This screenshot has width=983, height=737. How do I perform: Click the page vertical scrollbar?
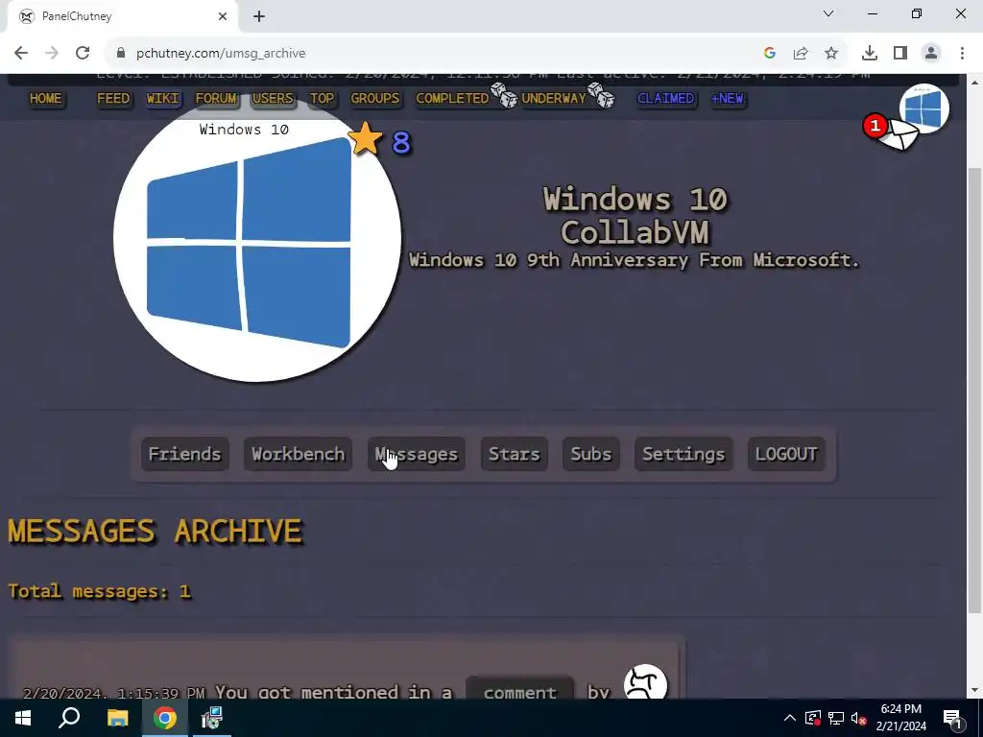(973, 389)
